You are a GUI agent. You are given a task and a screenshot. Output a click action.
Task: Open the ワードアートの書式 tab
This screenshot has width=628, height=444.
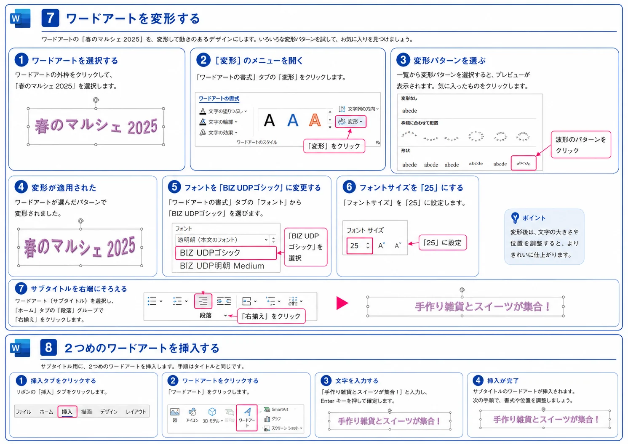pos(219,98)
